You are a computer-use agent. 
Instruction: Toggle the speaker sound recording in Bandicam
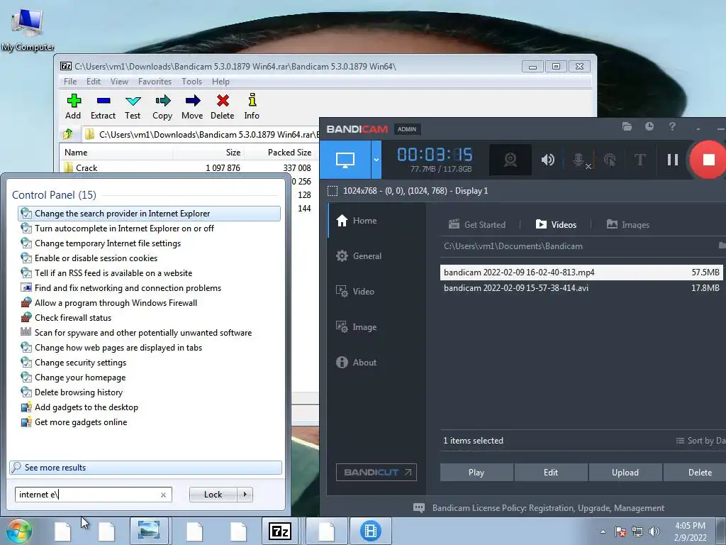pyautogui.click(x=548, y=160)
